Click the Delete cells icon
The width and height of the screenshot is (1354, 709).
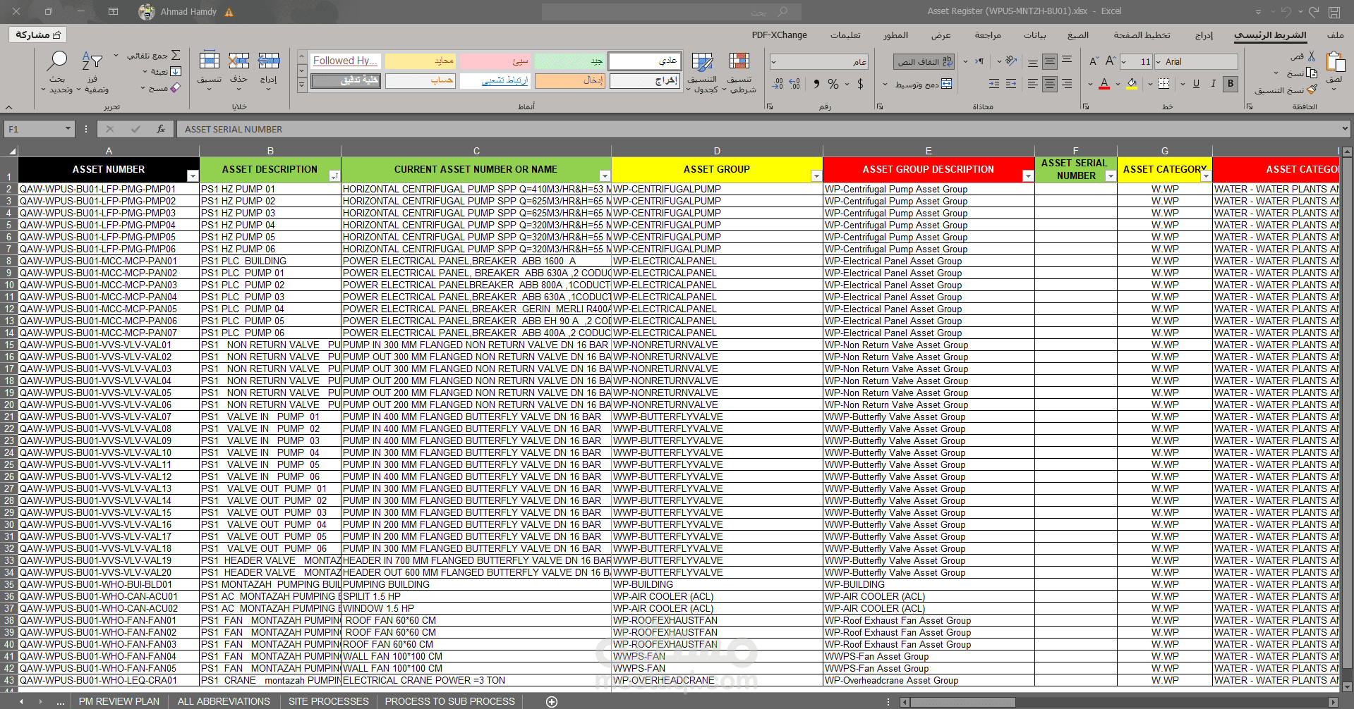point(238,61)
